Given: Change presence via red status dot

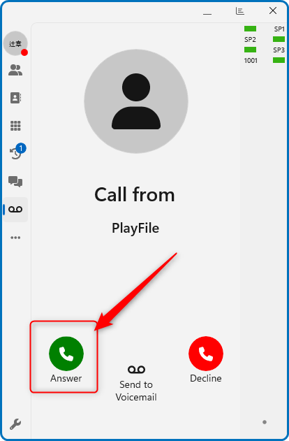Looking at the screenshot, I should pyautogui.click(x=24, y=52).
